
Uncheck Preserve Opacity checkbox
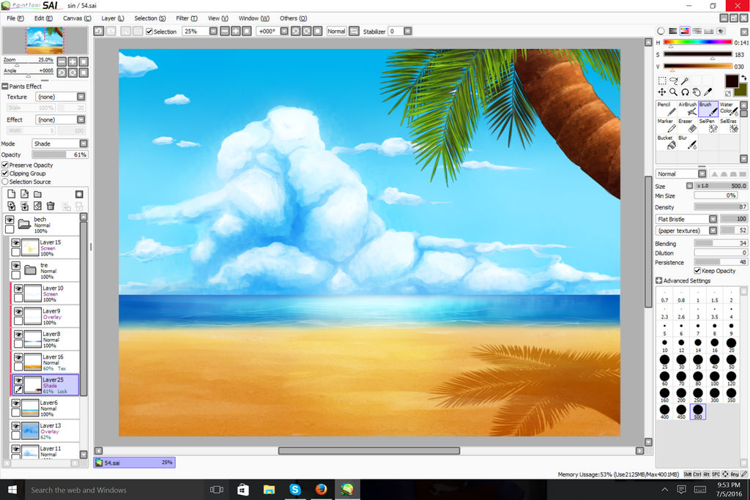pos(5,165)
